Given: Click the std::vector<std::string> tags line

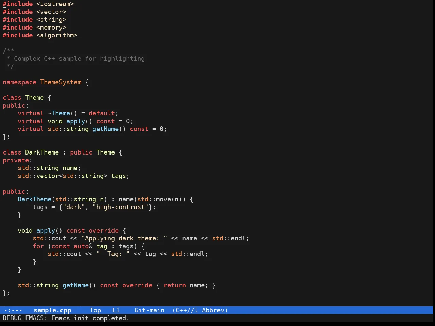Looking at the screenshot, I should click(74, 176).
